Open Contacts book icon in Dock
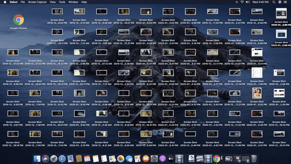The height and width of the screenshot is (164, 291). click(79, 159)
